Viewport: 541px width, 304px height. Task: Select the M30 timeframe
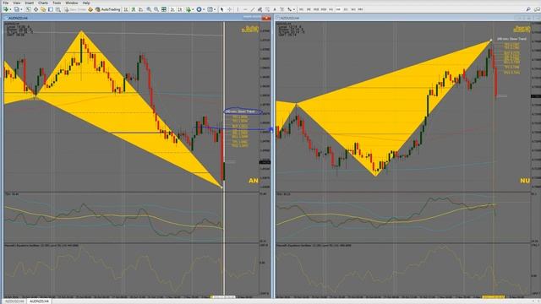tap(324, 9)
